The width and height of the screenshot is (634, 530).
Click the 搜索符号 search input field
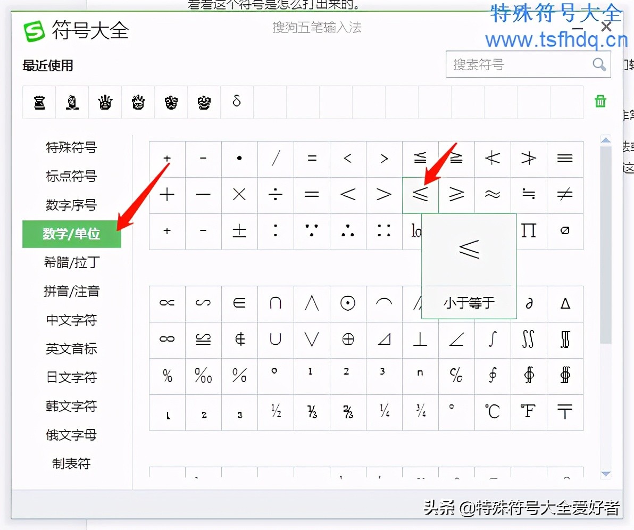tap(519, 65)
